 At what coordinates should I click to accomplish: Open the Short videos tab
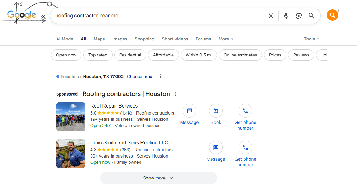[175, 39]
